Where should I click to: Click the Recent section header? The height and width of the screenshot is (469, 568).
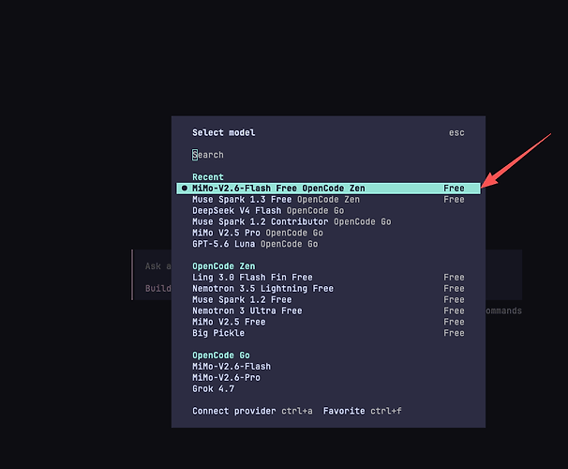pyautogui.click(x=208, y=177)
